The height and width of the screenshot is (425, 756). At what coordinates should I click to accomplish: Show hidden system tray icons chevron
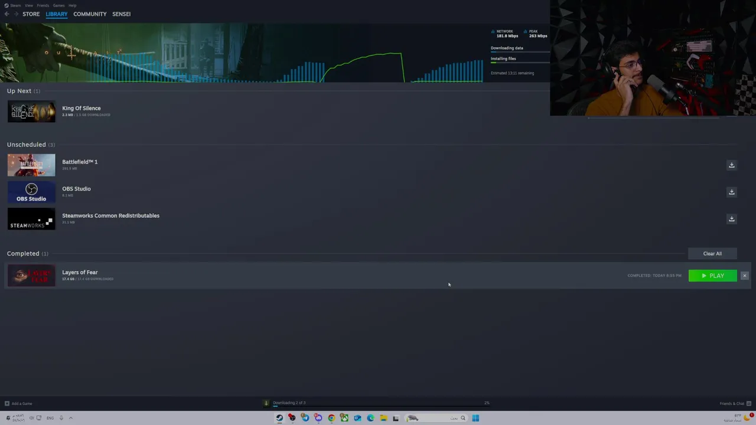coord(70,418)
